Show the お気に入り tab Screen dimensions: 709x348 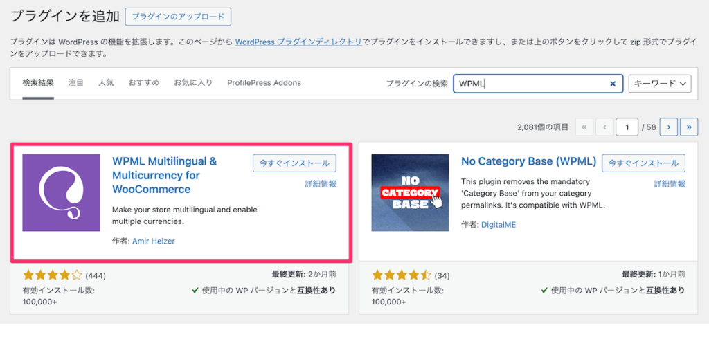pos(193,83)
